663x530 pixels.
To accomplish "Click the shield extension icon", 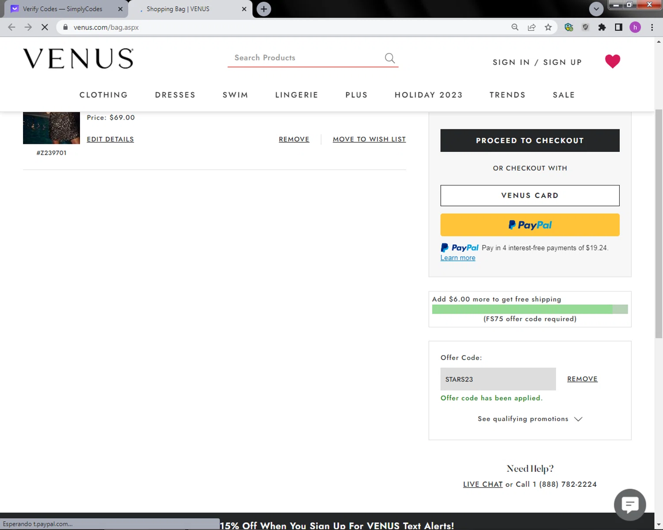I will click(x=585, y=27).
